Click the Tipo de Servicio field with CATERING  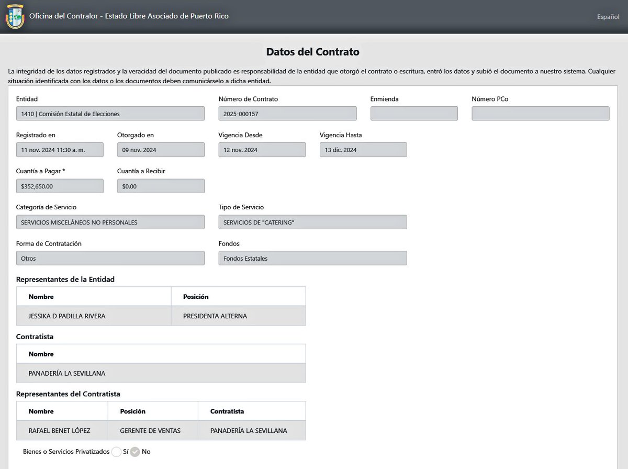pos(313,222)
